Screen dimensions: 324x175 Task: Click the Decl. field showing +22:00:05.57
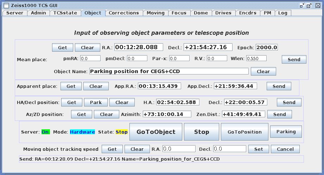[x=246, y=102]
